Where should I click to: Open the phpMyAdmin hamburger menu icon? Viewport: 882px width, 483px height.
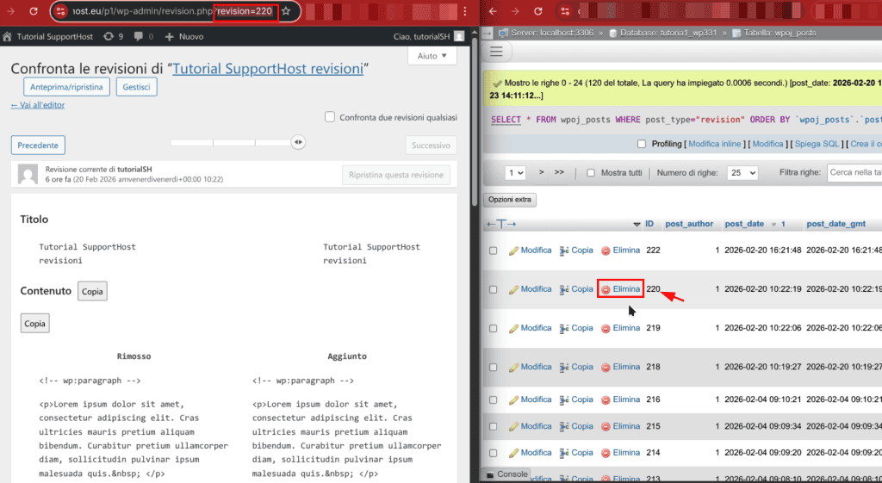496,52
